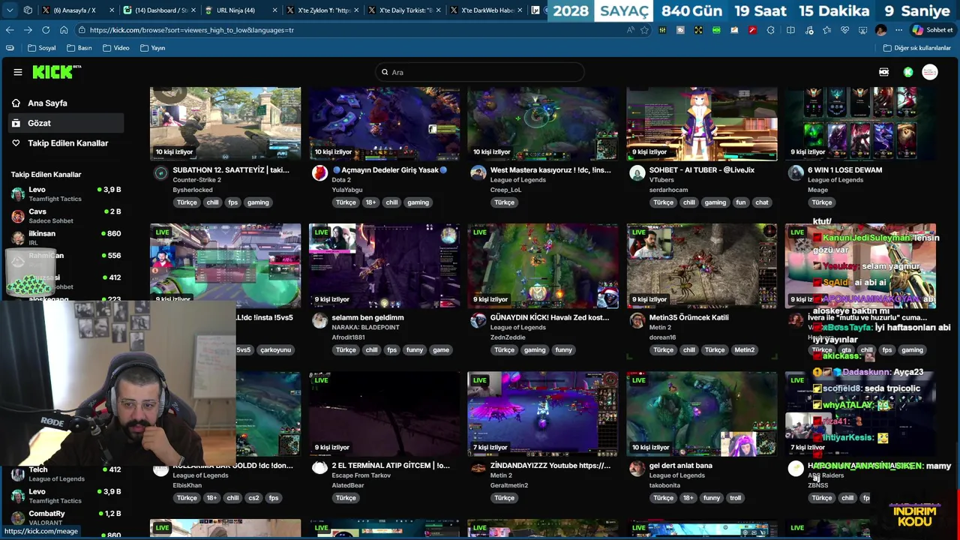
Task: Open Takip Edilen Kanallar sidebar item
Action: [x=67, y=143]
